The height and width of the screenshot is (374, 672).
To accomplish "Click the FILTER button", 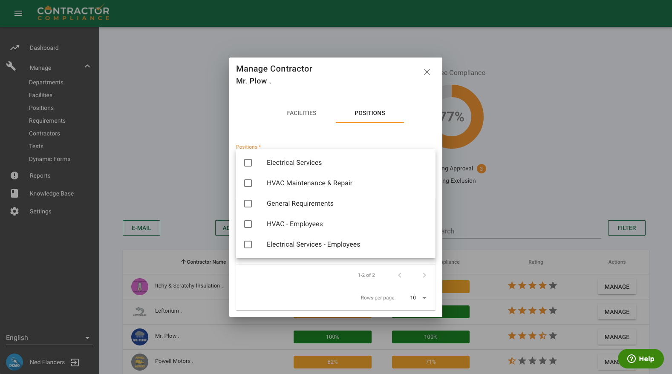I will coord(627,228).
